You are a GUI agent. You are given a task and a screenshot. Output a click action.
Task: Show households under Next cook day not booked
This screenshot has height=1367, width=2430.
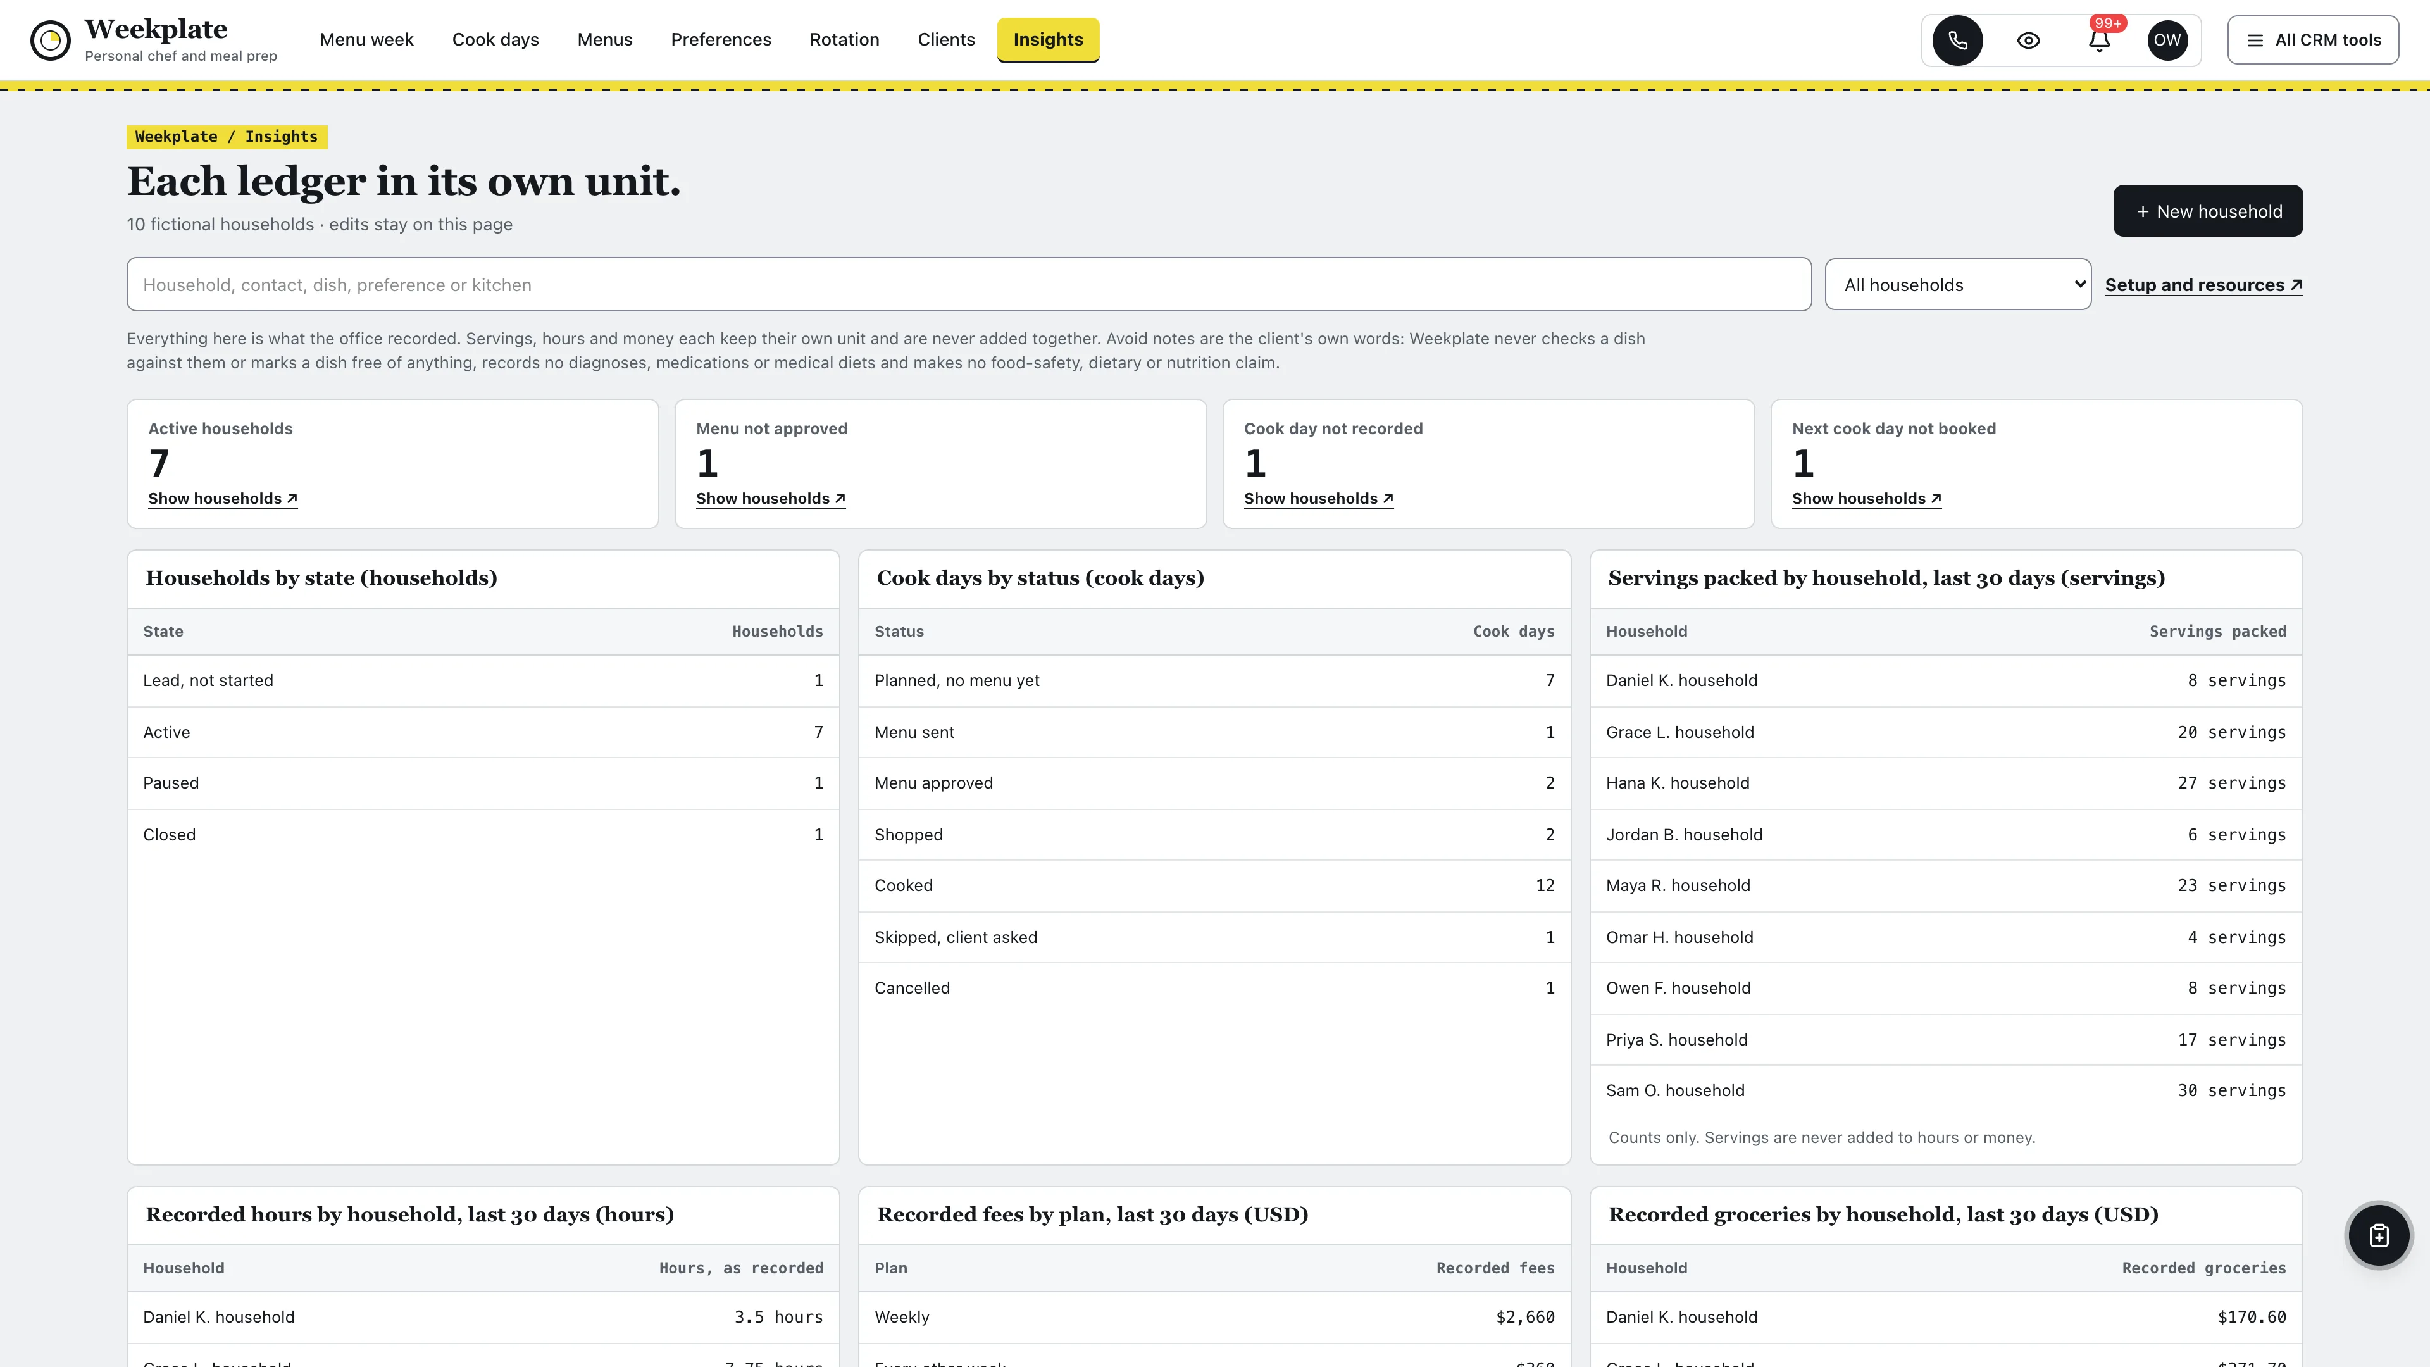[x=1867, y=498]
